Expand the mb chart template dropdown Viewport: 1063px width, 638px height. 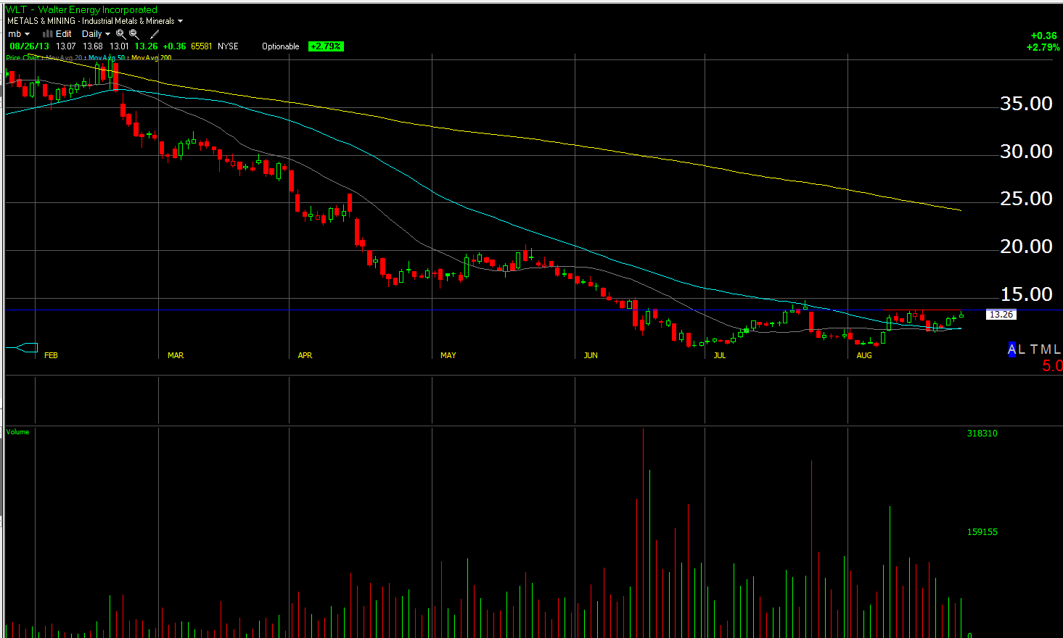(19, 34)
